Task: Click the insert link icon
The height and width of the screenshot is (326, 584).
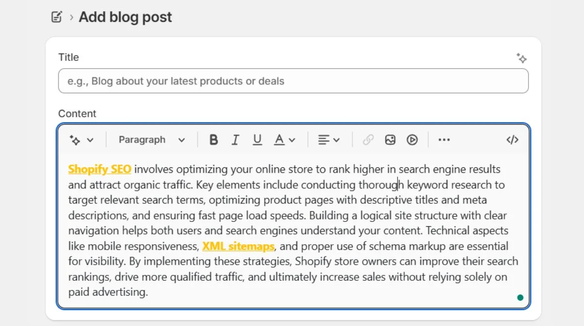Action: [367, 140]
